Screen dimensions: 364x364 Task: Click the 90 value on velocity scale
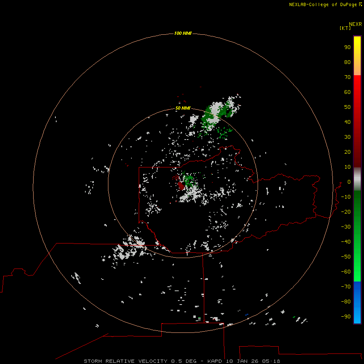347,47
